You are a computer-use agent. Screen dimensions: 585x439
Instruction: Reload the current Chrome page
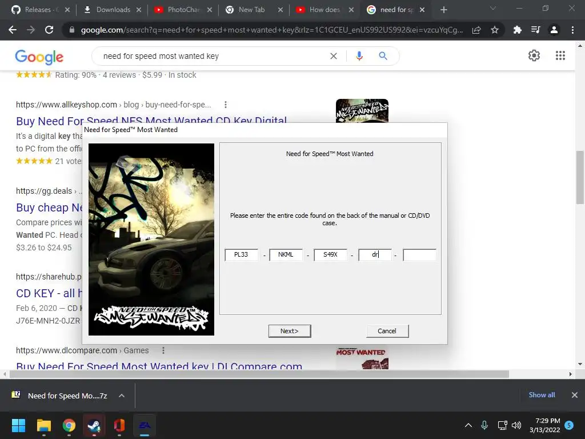49,30
